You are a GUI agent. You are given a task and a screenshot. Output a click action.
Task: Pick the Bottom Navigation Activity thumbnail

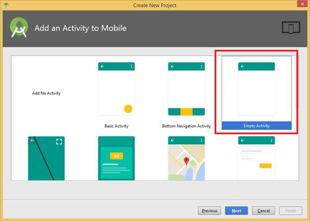pos(186,89)
